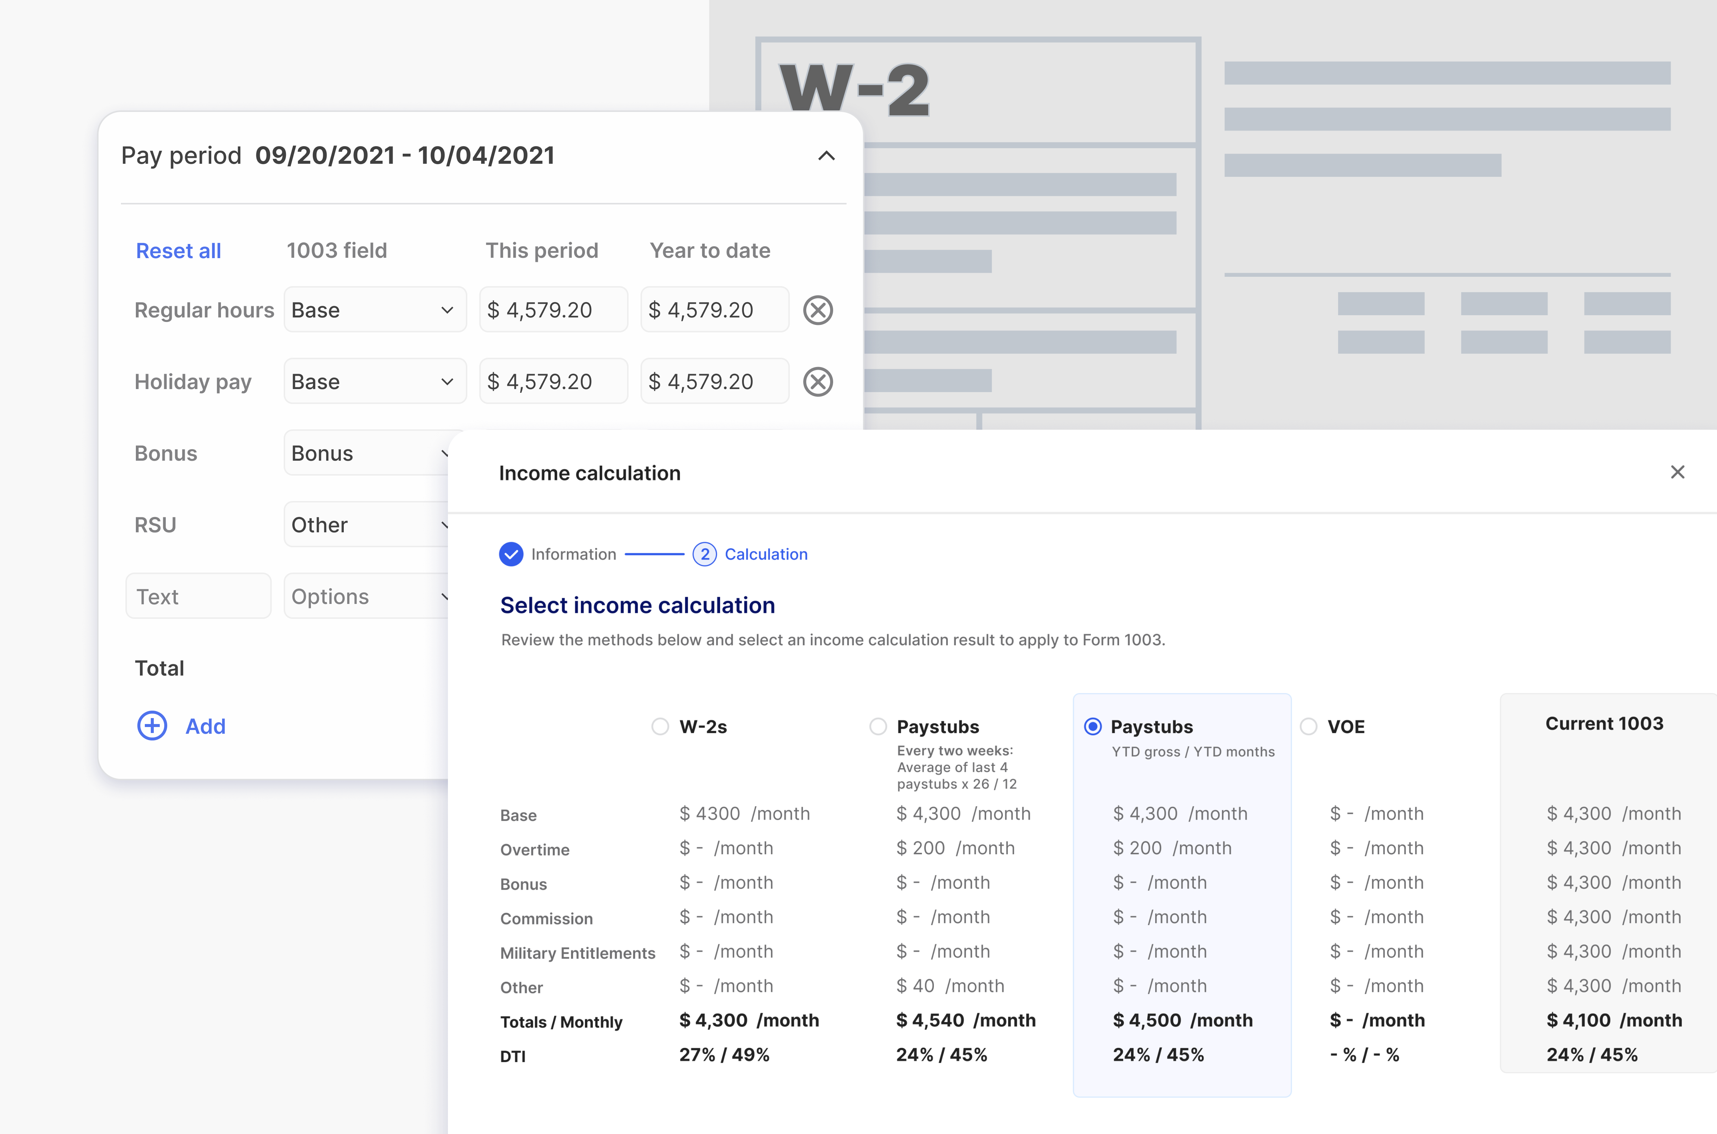Open the Bonus 1003 field dropdown
Viewport: 1717px width, 1134px height.
coord(366,454)
